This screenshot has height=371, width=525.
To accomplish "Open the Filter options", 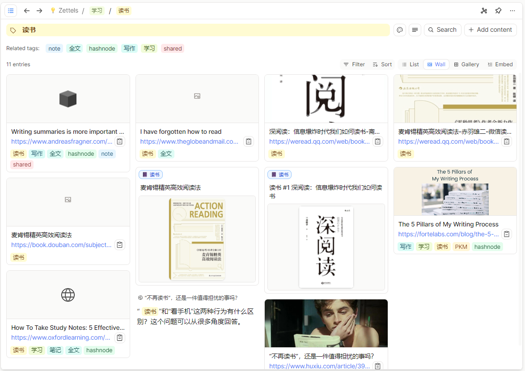I will (354, 64).
